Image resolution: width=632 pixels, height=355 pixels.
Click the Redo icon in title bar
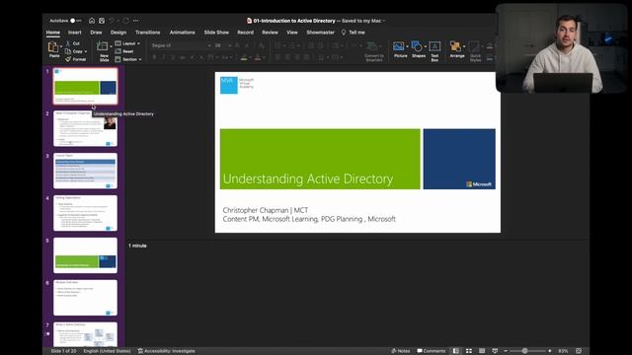tap(126, 21)
